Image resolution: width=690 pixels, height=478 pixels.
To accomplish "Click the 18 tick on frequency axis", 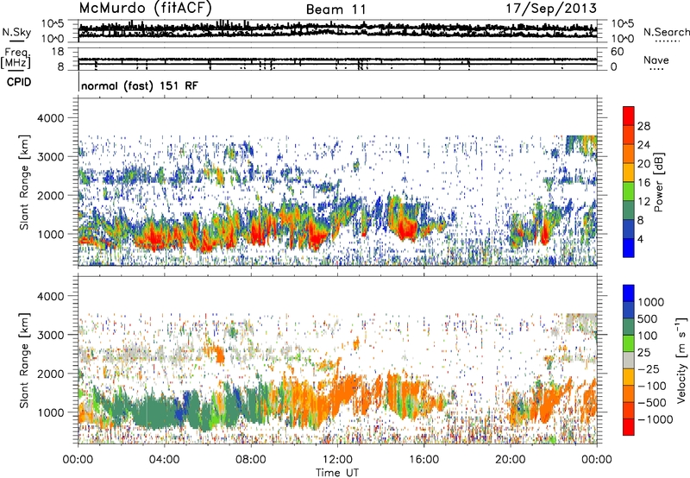I will [x=58, y=52].
